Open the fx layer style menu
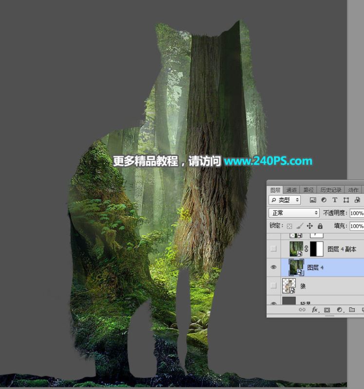Screen dimensions: 364x389 [x=315, y=309]
